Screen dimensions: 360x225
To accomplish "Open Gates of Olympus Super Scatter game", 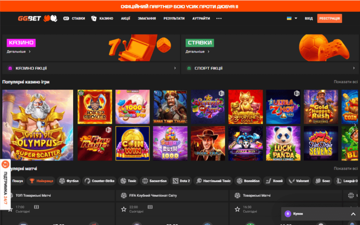I will [x=38, y=125].
